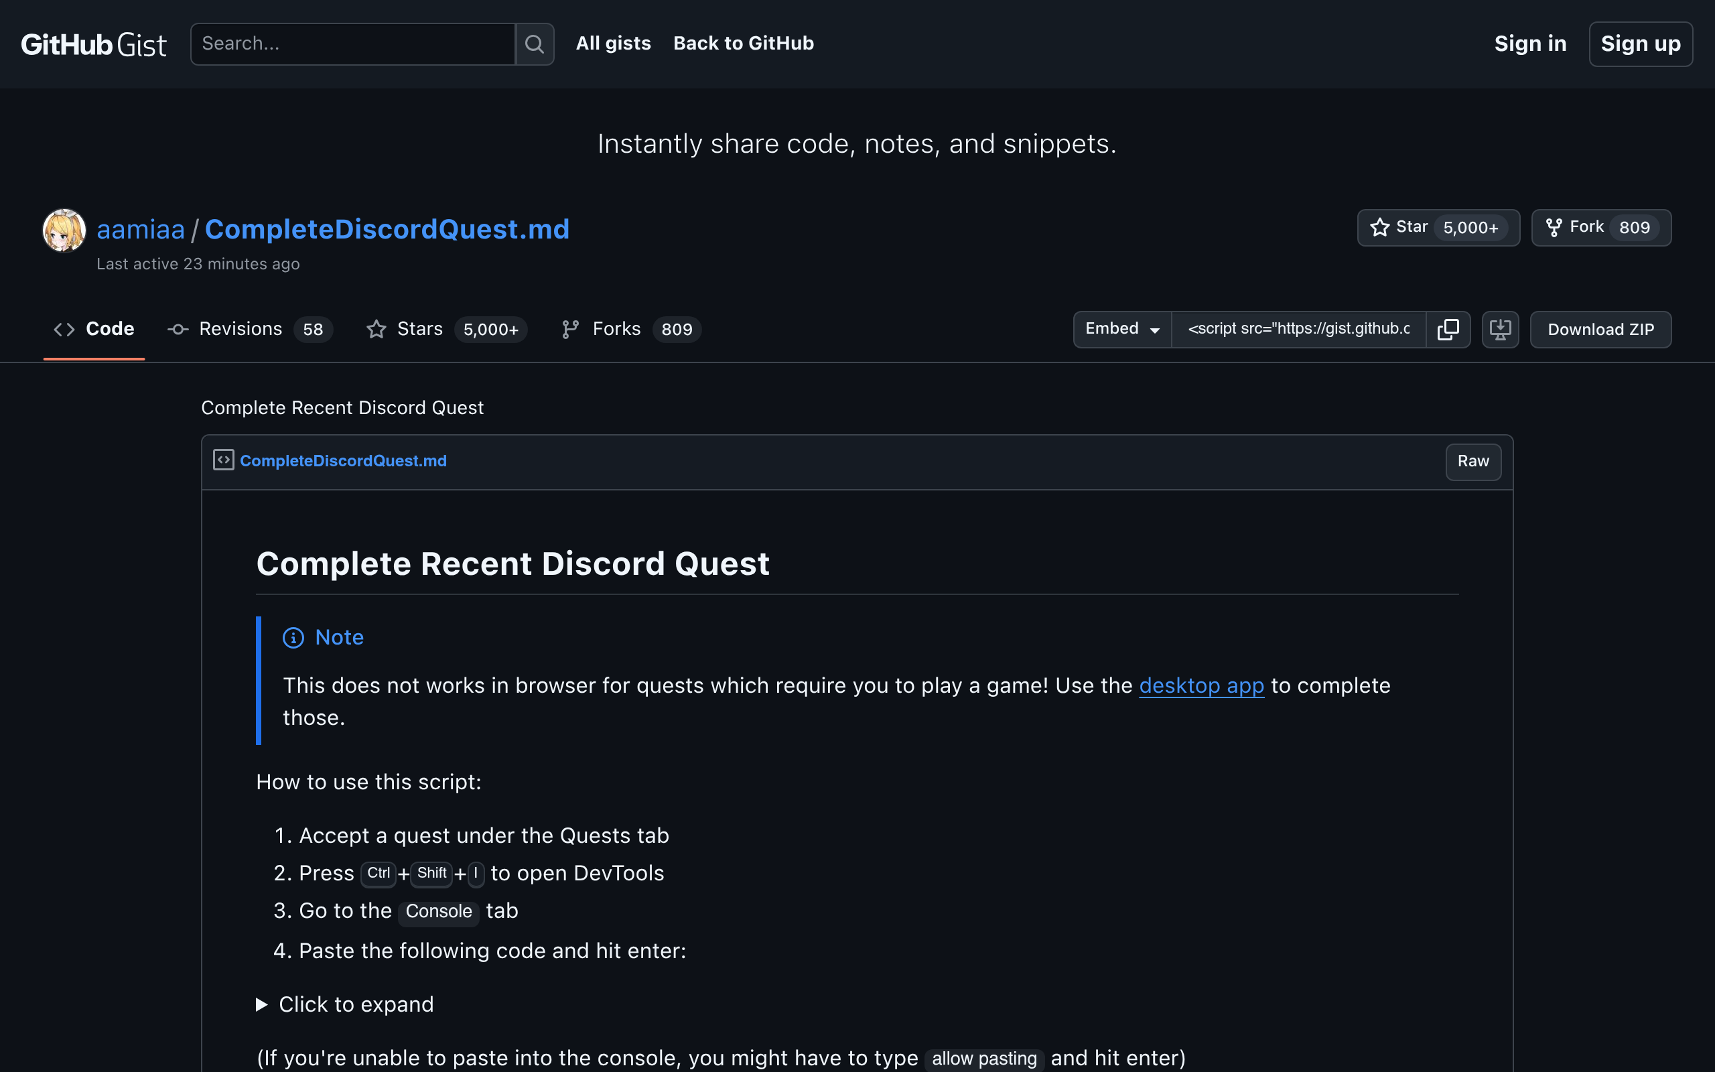Click the Ctrl key label
1715x1072 pixels.
(x=379, y=873)
